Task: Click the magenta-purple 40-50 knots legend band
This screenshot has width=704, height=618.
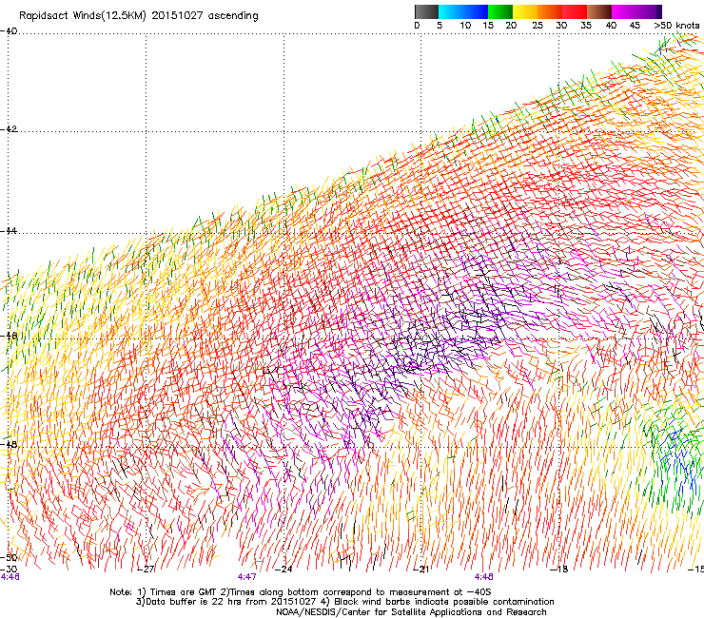Action: point(636,11)
